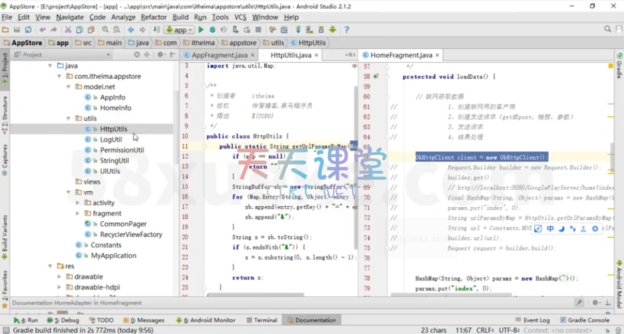The height and width of the screenshot is (334, 624).
Task: Expand the activity folder node
Action: (x=77, y=203)
